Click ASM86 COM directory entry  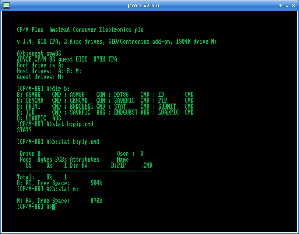[x=88, y=95]
